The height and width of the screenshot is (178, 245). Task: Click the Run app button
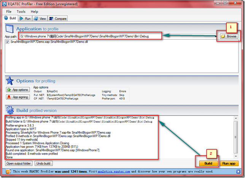click(x=229, y=164)
